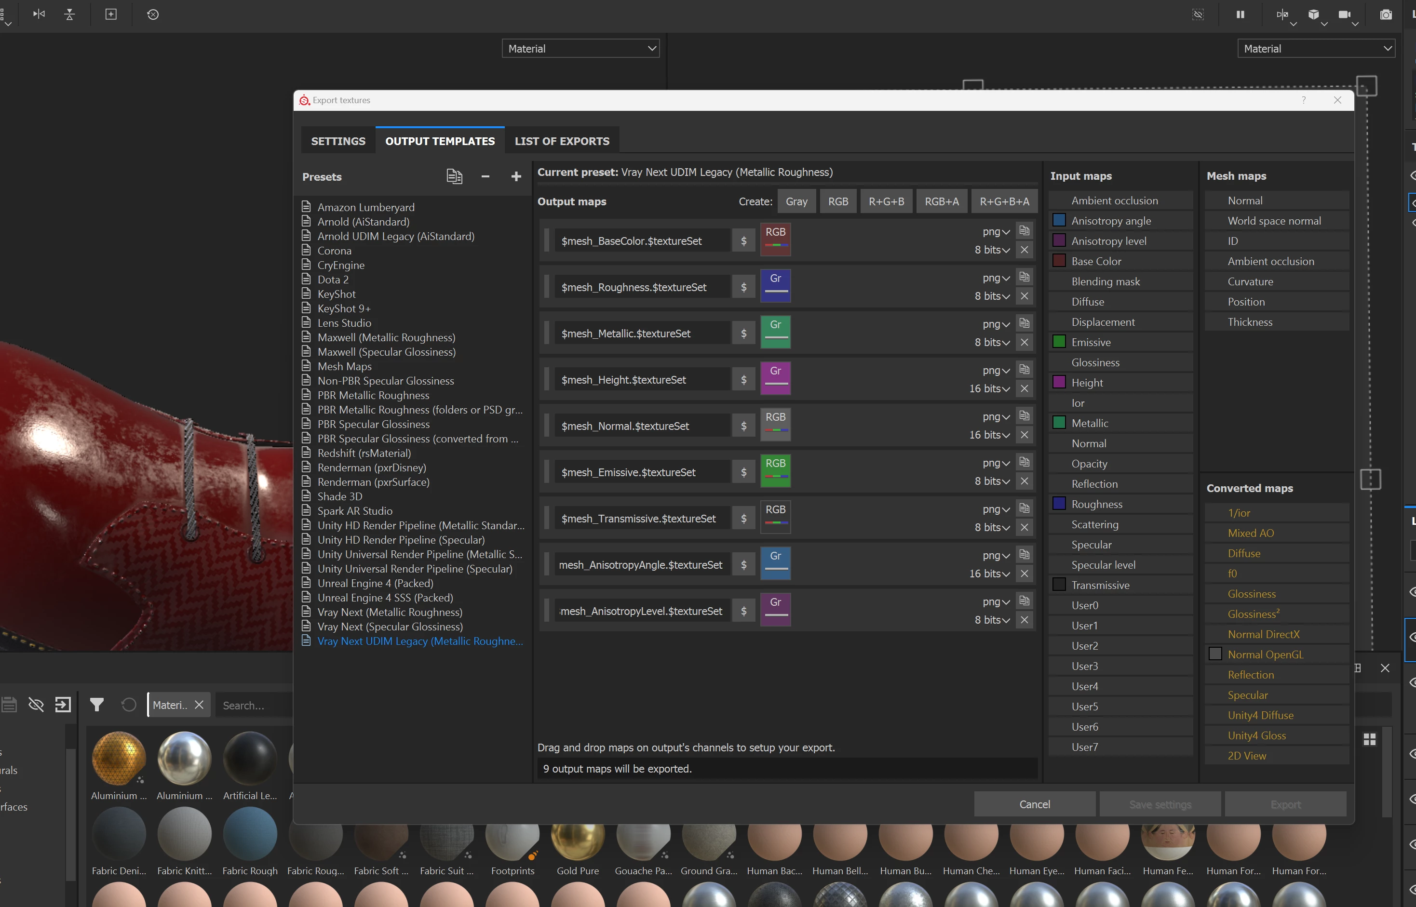Toggle the Normal OpenGL converted map checkbox
The image size is (1416, 907).
click(1215, 654)
